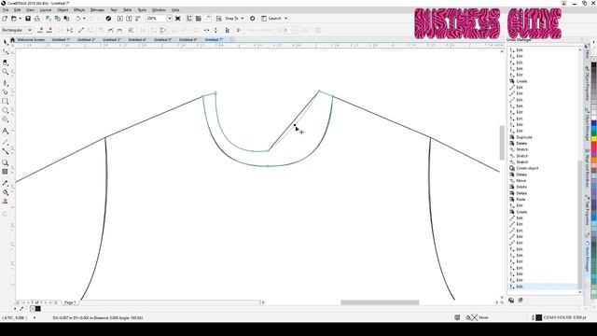
Task: Open the Layout menu
Action: [46, 10]
